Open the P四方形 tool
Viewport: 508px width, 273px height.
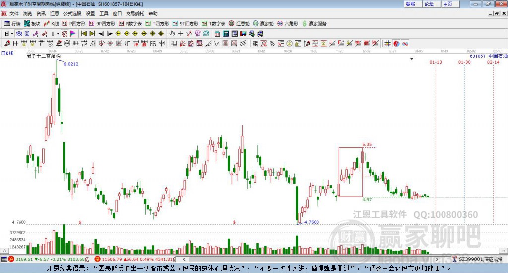(74, 24)
